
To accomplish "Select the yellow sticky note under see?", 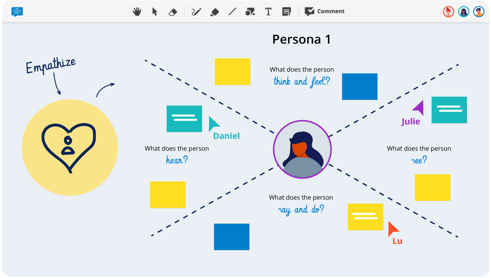I will pyautogui.click(x=432, y=188).
